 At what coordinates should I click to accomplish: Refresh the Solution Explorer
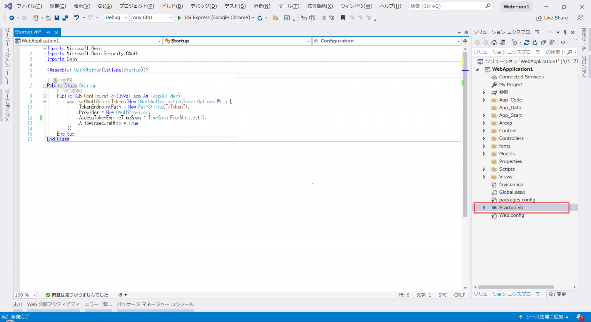click(x=535, y=42)
